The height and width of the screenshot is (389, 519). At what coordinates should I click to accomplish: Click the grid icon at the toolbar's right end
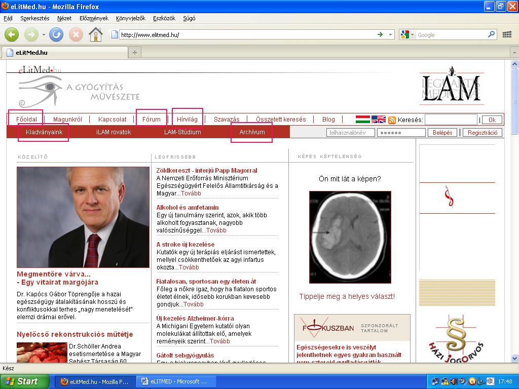pyautogui.click(x=507, y=34)
